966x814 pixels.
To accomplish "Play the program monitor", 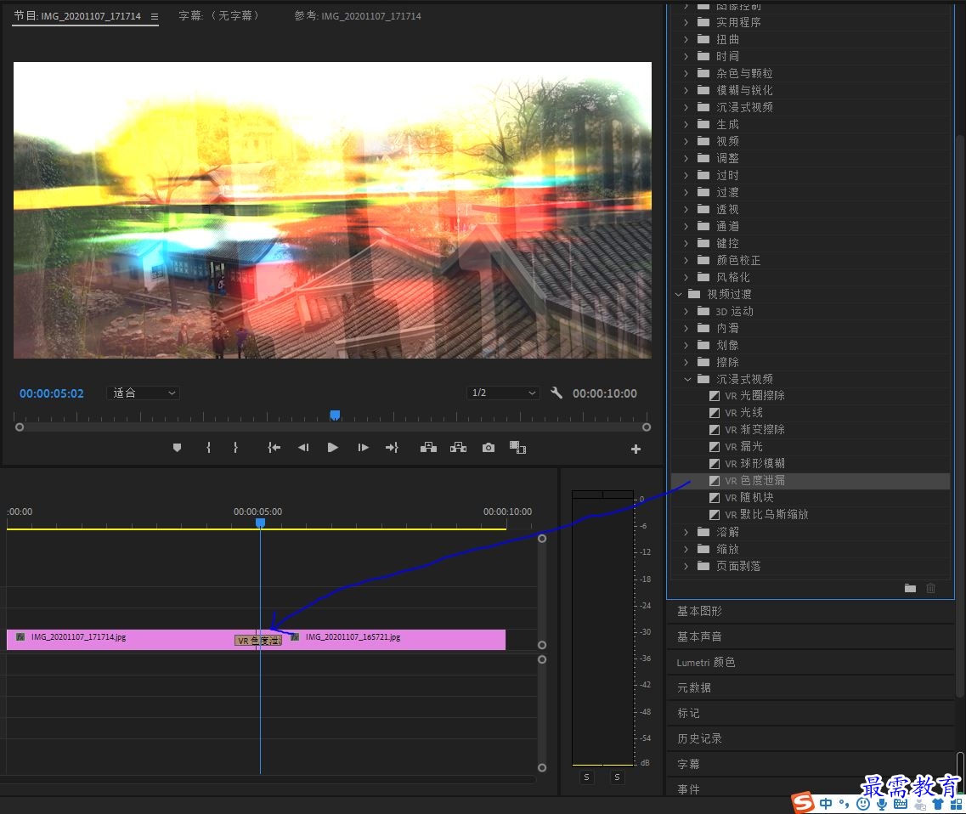I will [x=333, y=448].
